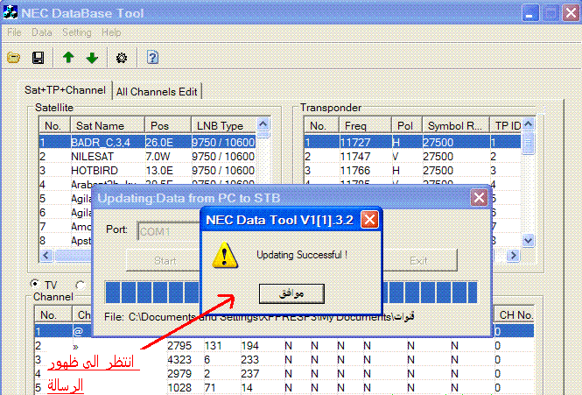
Task: Select the NILESAT satellite row
Action: [147, 157]
